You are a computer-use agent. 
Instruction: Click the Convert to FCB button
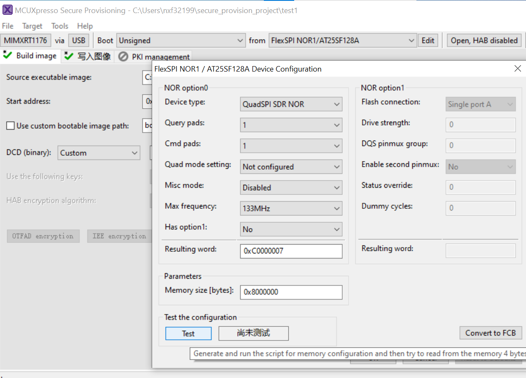(x=491, y=333)
